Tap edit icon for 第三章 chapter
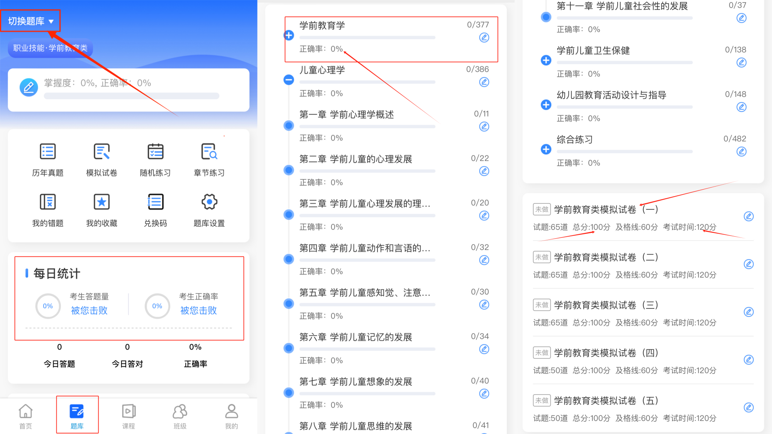The height and width of the screenshot is (434, 772). point(484,215)
